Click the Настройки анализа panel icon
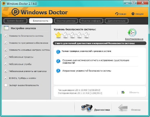The image size is (150, 117). (x=6, y=28)
